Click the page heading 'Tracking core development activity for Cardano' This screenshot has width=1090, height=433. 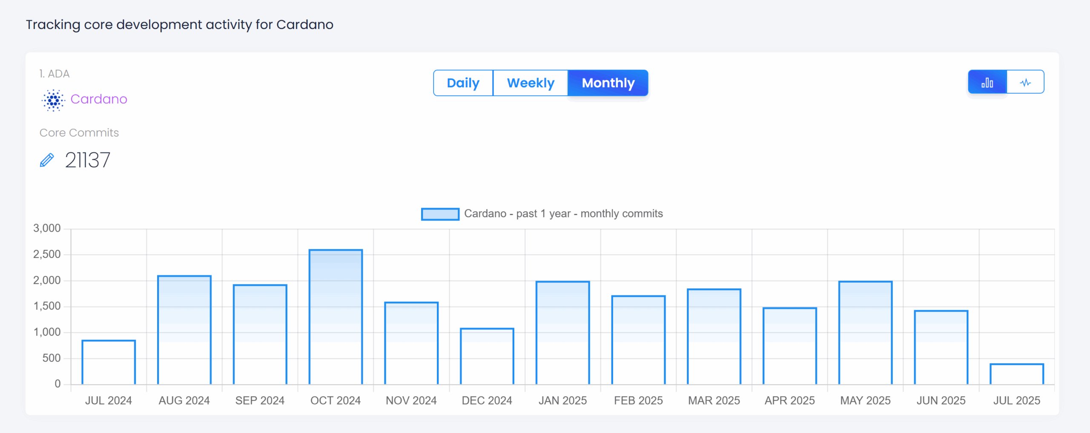180,25
